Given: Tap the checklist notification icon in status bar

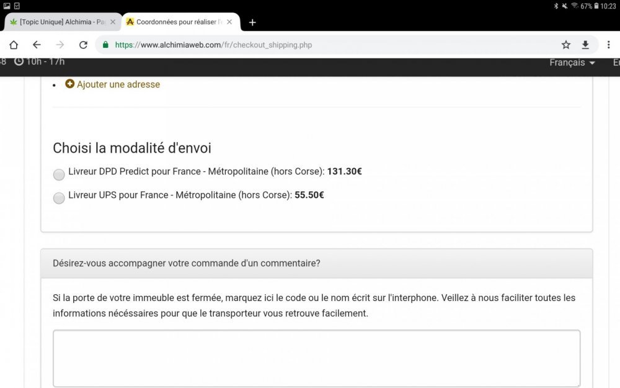Looking at the screenshot, I should [17, 6].
